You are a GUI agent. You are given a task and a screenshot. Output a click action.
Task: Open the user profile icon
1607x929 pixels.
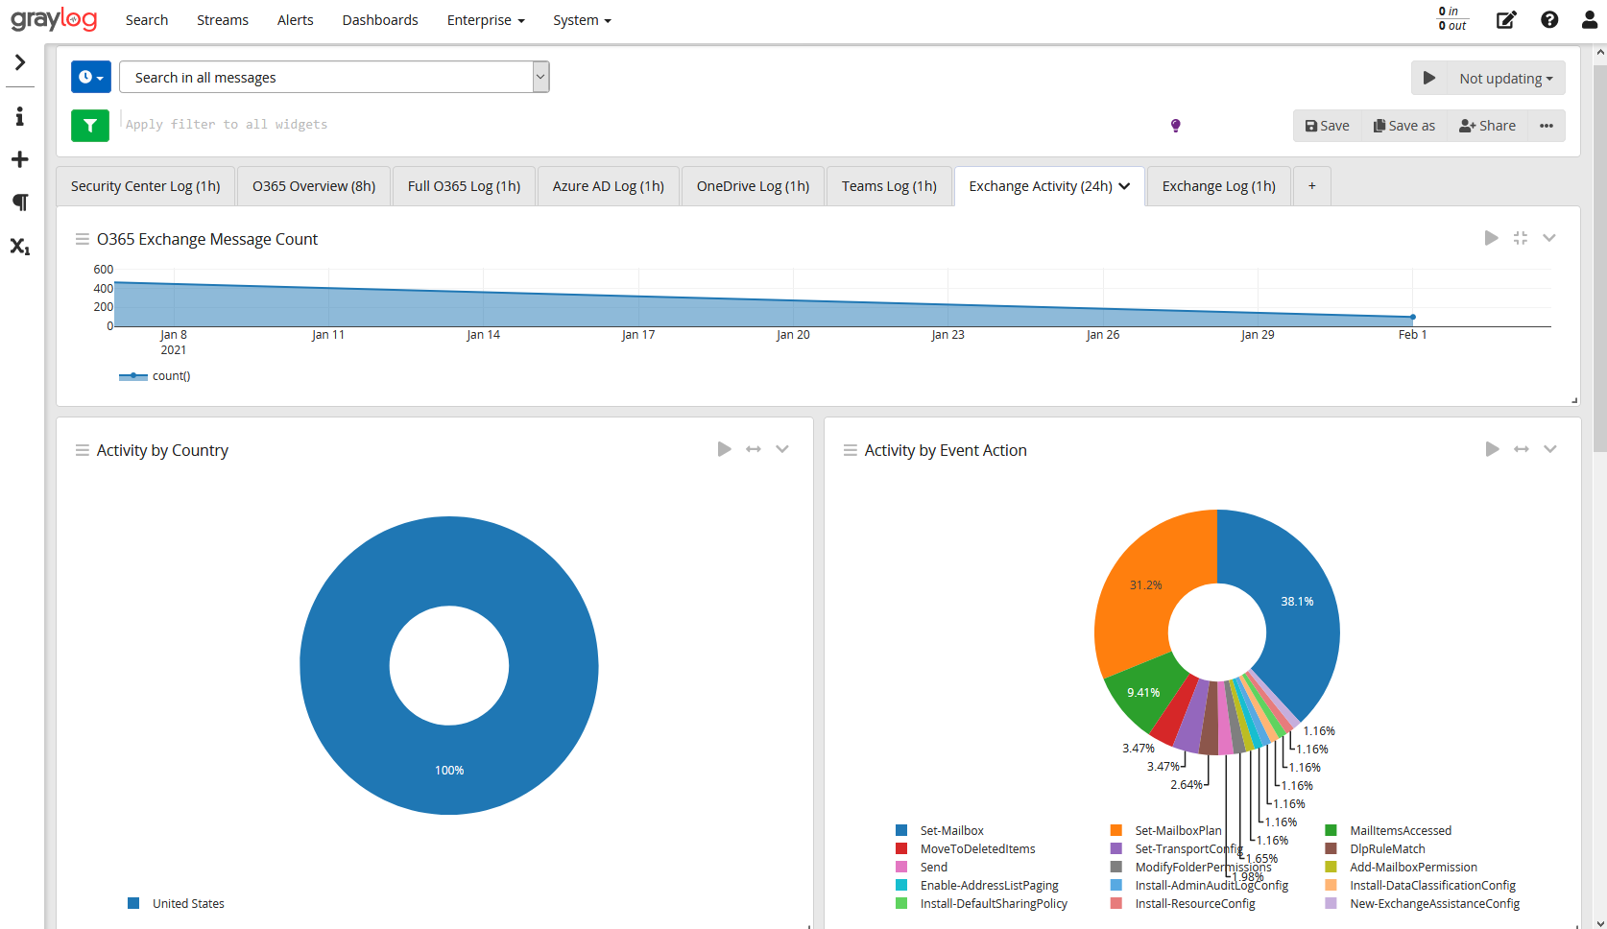1590,20
